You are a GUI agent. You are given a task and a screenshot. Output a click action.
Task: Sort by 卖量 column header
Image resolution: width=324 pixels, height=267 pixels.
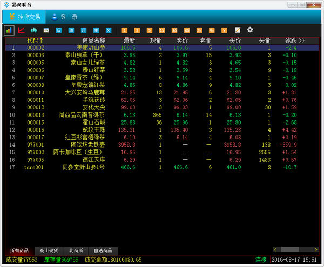(x=206, y=40)
